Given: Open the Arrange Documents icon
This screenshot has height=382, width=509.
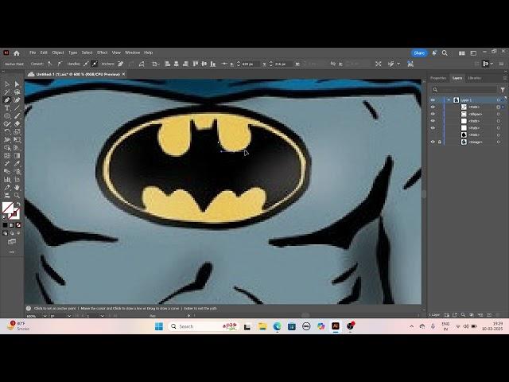Looking at the screenshot, I should (x=461, y=53).
